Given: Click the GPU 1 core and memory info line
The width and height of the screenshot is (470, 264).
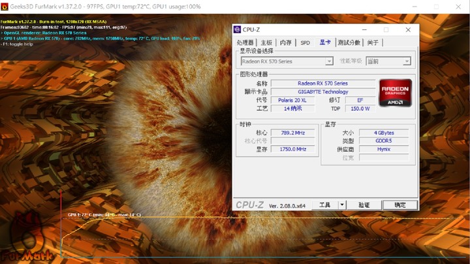Looking at the screenshot, I should [100, 38].
